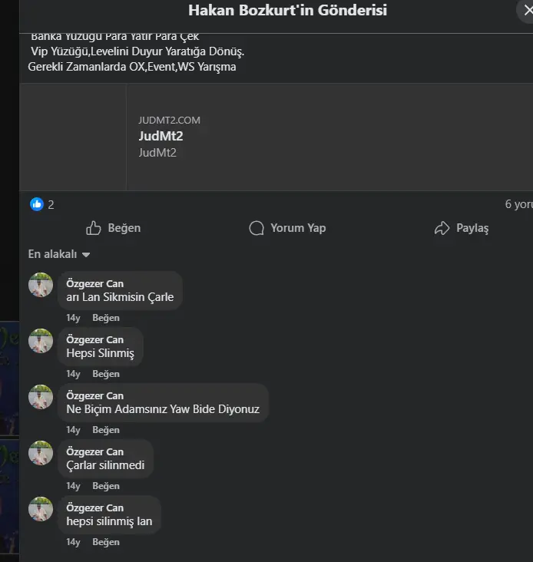Close the Hakan Bozkurt post dialog
The width and height of the screenshot is (533, 562).
tap(527, 11)
